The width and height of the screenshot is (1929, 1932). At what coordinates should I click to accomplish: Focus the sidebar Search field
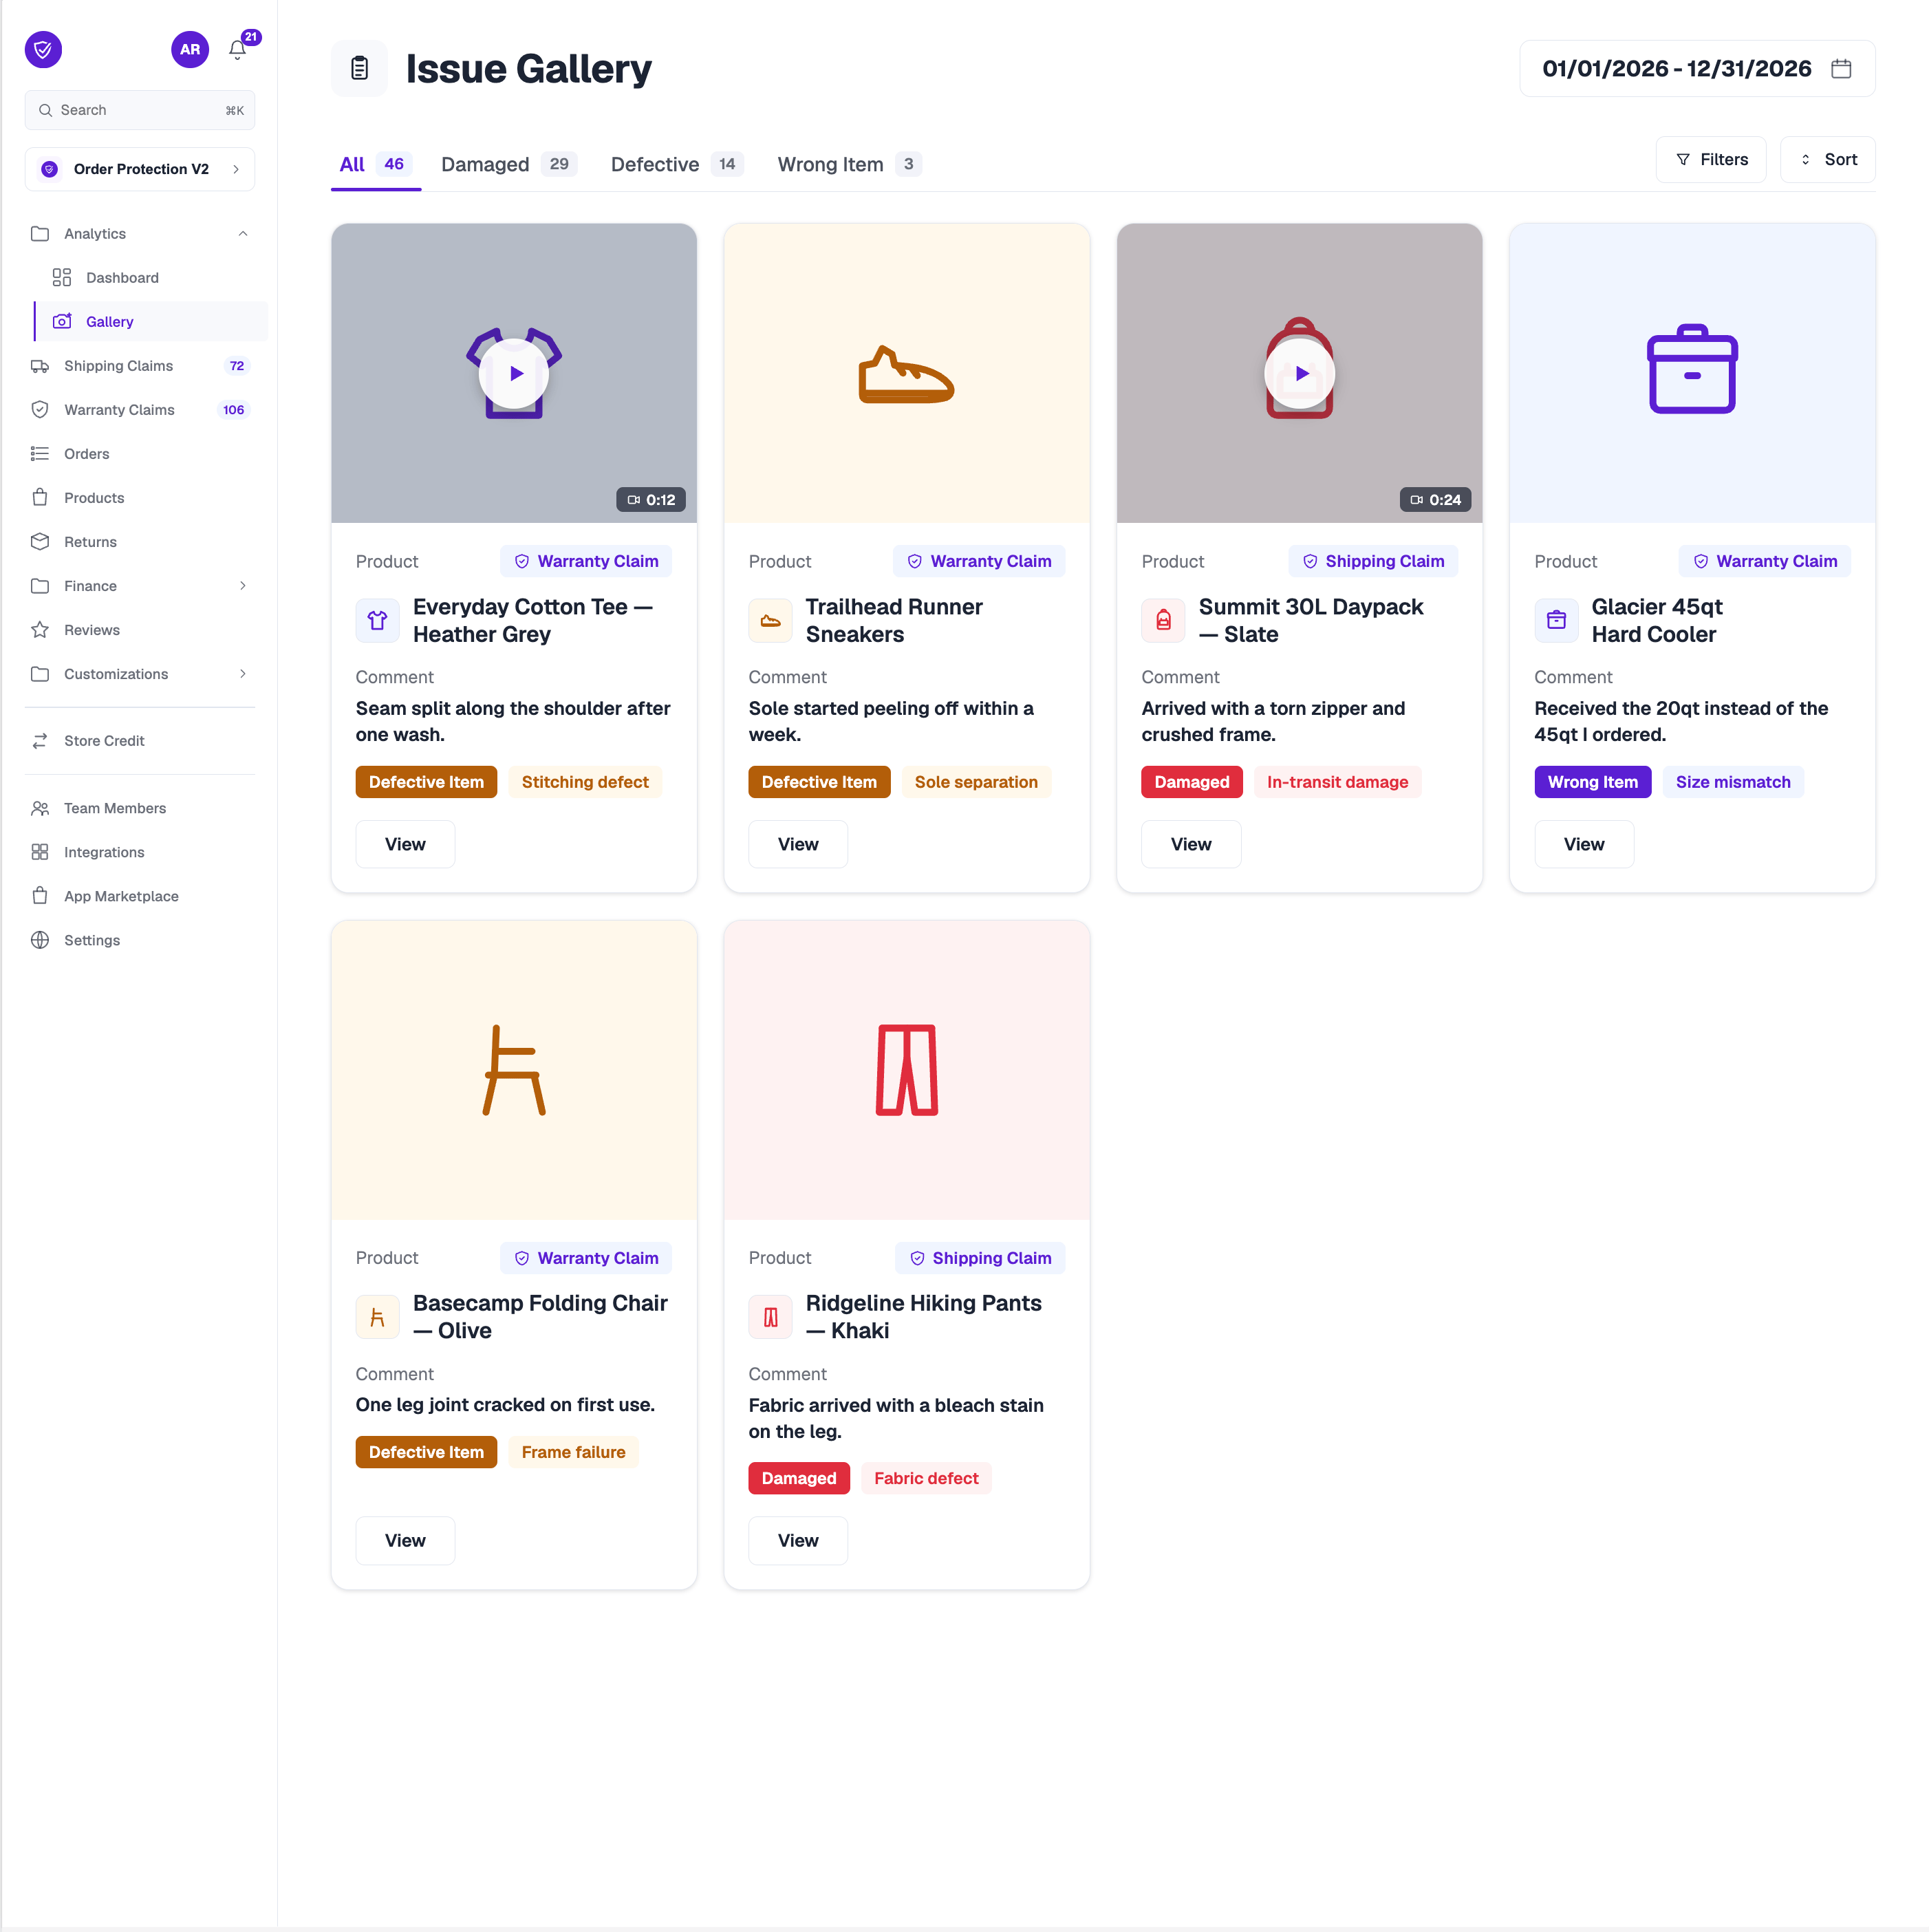(x=140, y=110)
